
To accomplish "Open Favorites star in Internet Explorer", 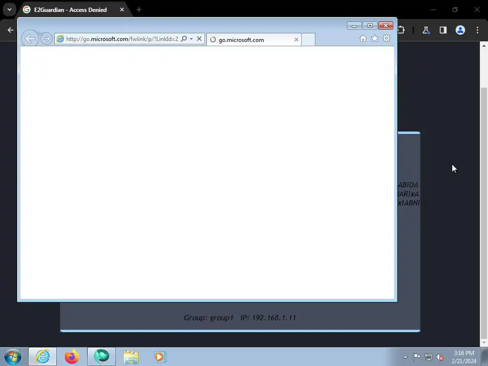I will click(375, 38).
